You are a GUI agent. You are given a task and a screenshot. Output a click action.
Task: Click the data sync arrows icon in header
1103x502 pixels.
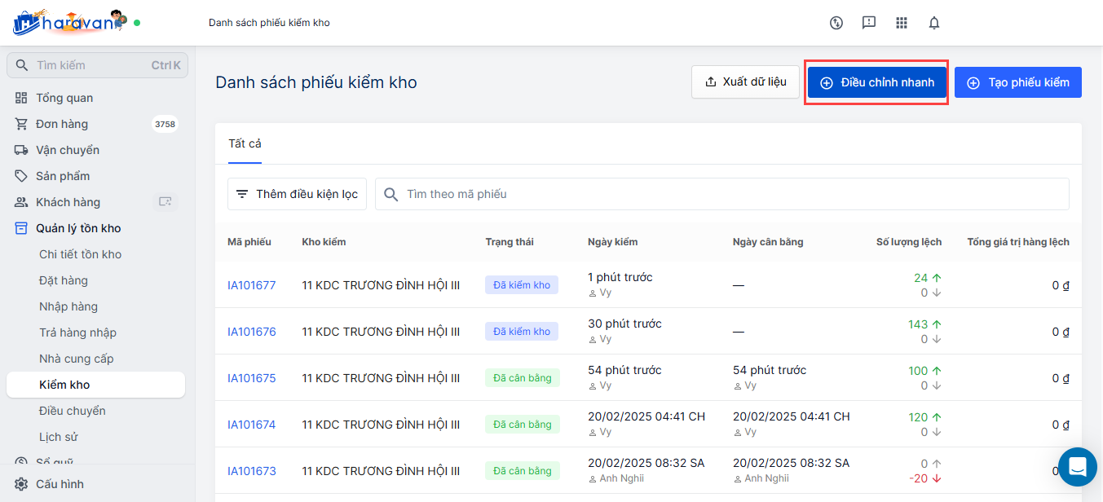coord(836,23)
